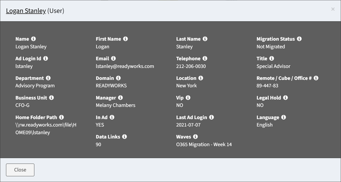Dismiss the dialog with the X
This screenshot has height=182, width=341.
(333, 9)
